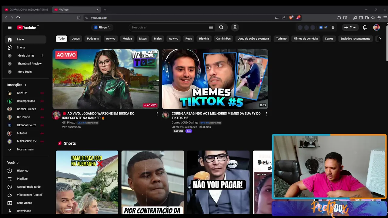Expand Mostrar mais subscriptions
Screen dimensions: 388x218
(25, 150)
